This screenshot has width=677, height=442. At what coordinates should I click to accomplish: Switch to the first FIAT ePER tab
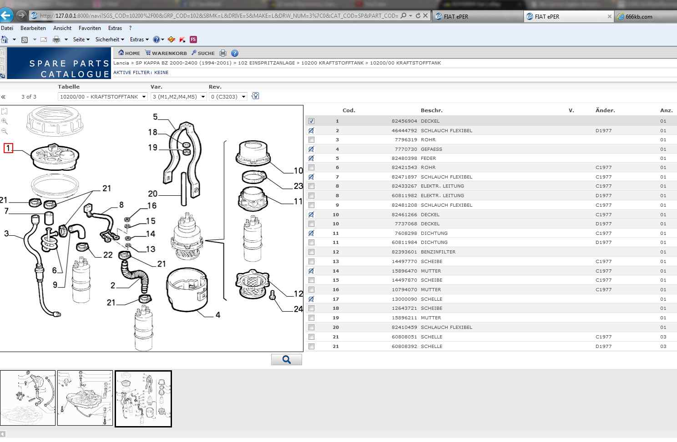pyautogui.click(x=477, y=16)
